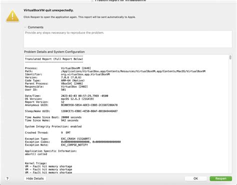This screenshot has height=185, width=237.
Task: Click the Crashed Thread 9 EMT line
Action: coord(47,133)
